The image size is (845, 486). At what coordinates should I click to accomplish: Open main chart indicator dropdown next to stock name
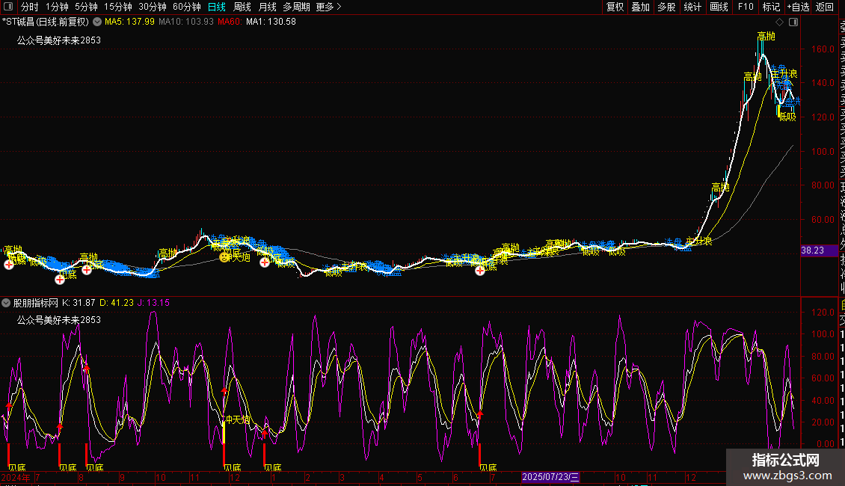[97, 22]
